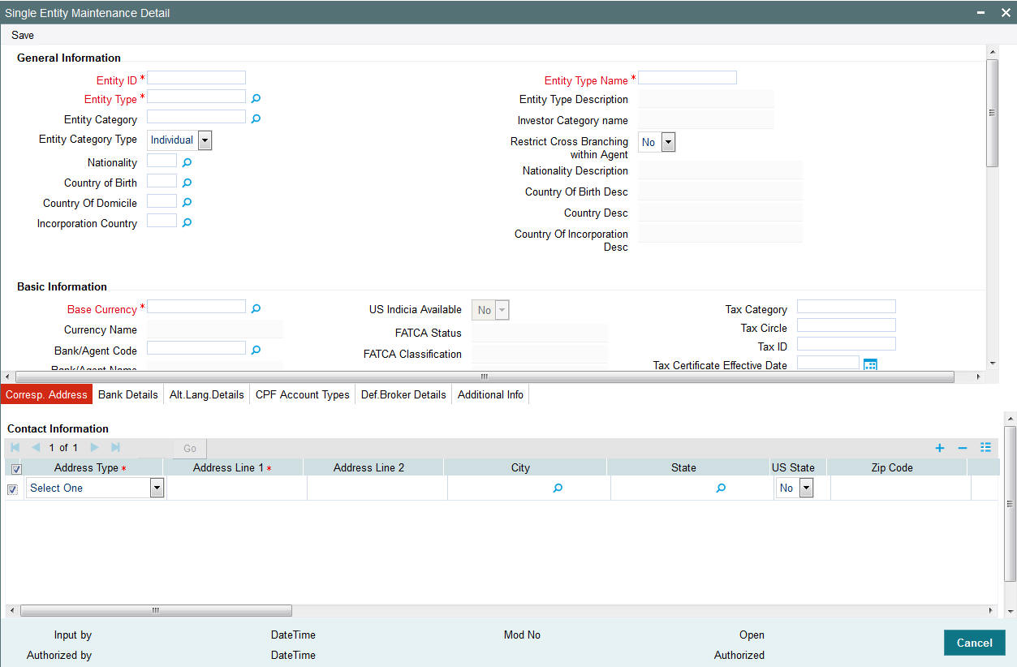
Task: Expand US Indicia Available dropdown
Action: (502, 310)
